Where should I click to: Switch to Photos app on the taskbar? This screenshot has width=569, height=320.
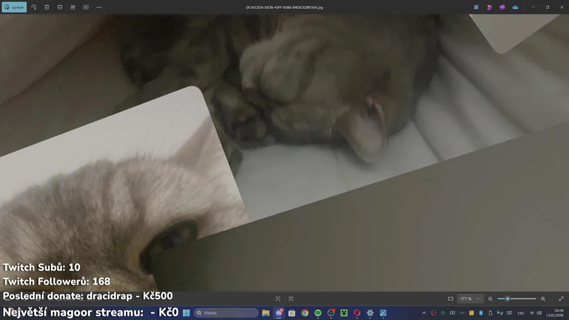[x=383, y=313]
